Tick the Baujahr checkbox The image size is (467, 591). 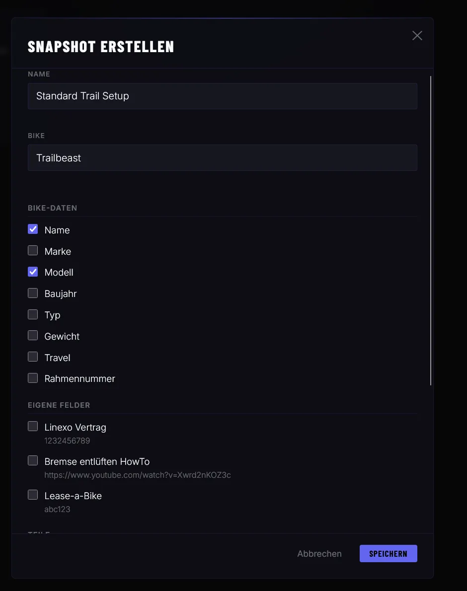click(33, 294)
